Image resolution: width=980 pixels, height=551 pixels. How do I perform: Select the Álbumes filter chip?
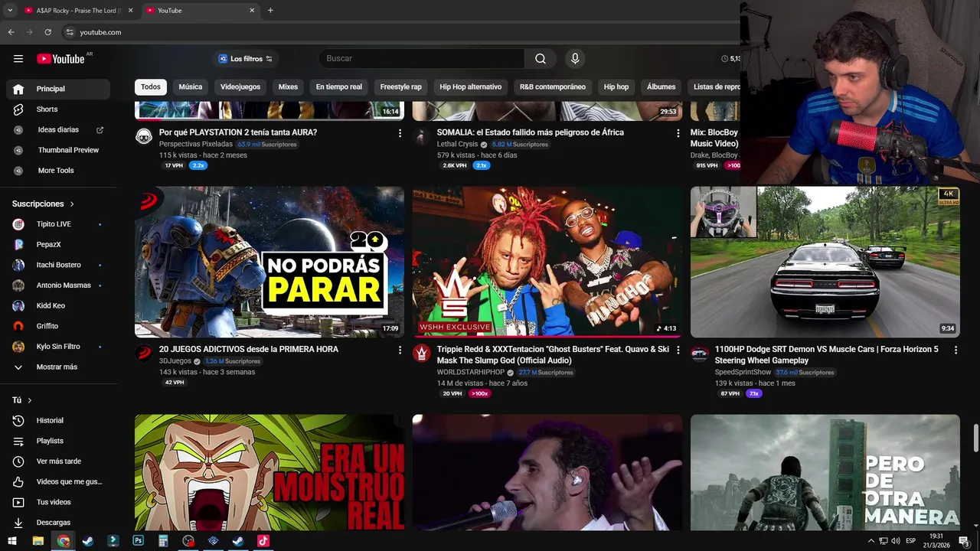tap(661, 87)
